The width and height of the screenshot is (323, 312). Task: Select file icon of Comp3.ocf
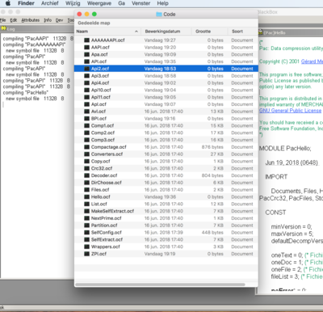[86, 140]
